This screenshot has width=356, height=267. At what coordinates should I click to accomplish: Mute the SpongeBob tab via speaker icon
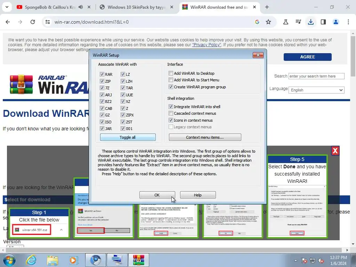point(81,7)
